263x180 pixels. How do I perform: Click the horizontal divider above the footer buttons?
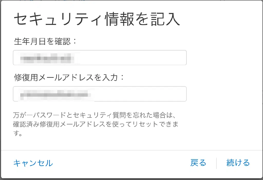click(131, 150)
